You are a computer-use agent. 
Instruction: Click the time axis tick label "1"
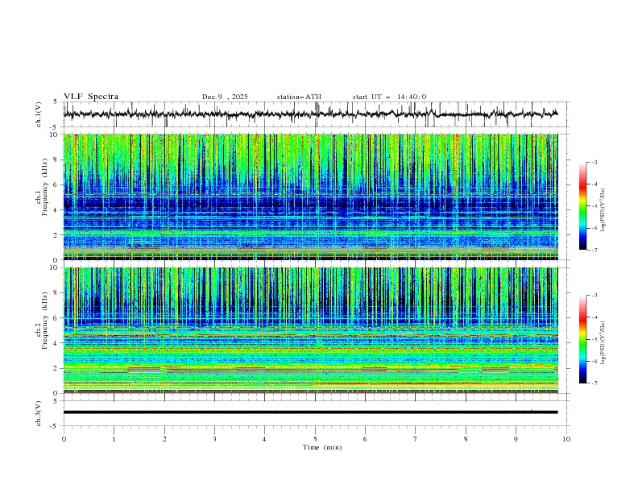[114, 439]
